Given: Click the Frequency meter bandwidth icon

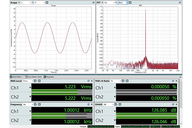Looking at the screenshot, I should 35,105.
